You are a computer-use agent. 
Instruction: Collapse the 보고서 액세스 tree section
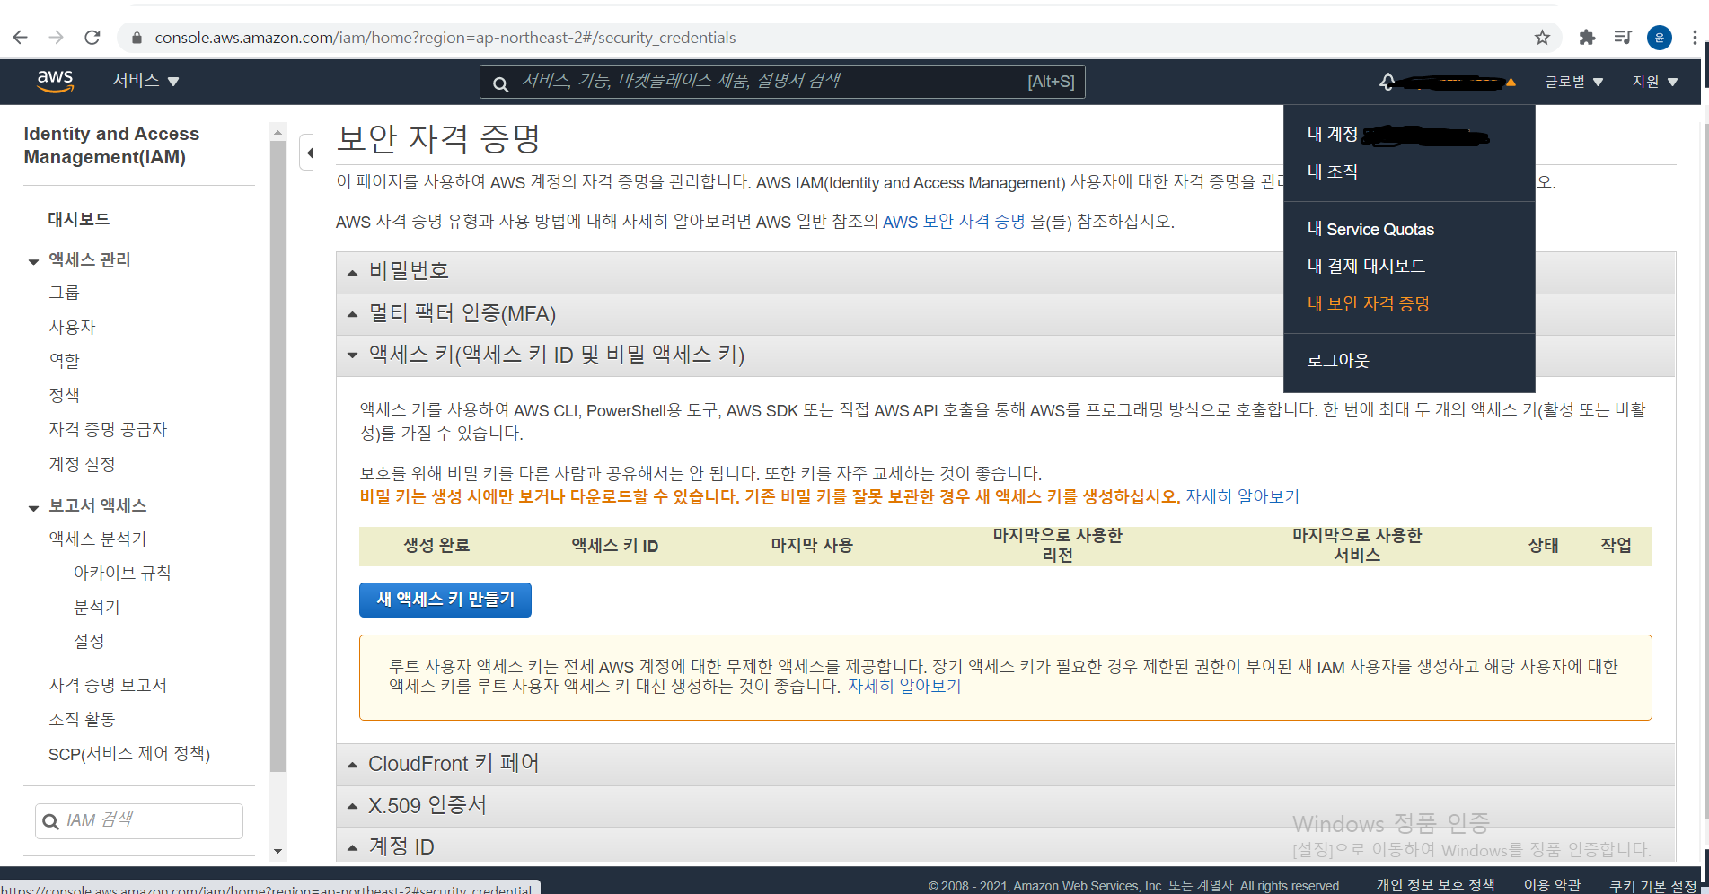pyautogui.click(x=33, y=507)
